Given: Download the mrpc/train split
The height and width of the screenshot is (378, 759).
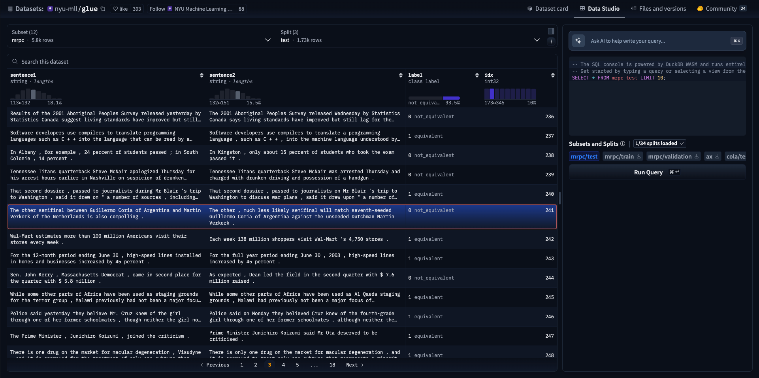Looking at the screenshot, I should (x=639, y=157).
